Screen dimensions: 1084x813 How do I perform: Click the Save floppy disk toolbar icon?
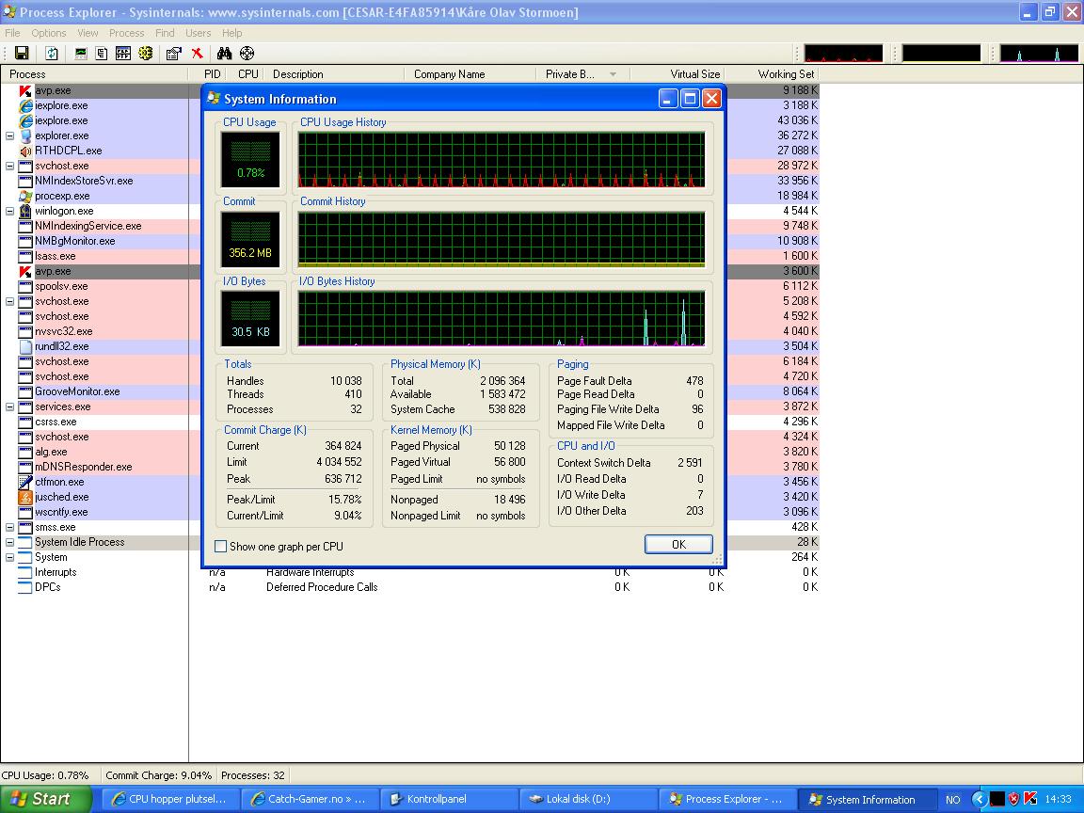[x=22, y=54]
